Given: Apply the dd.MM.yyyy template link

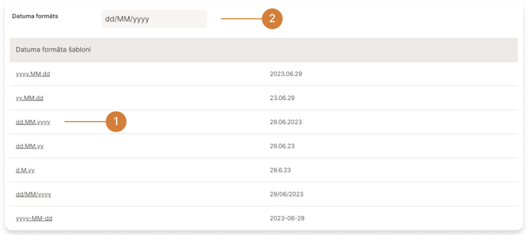Looking at the screenshot, I should 33,122.
